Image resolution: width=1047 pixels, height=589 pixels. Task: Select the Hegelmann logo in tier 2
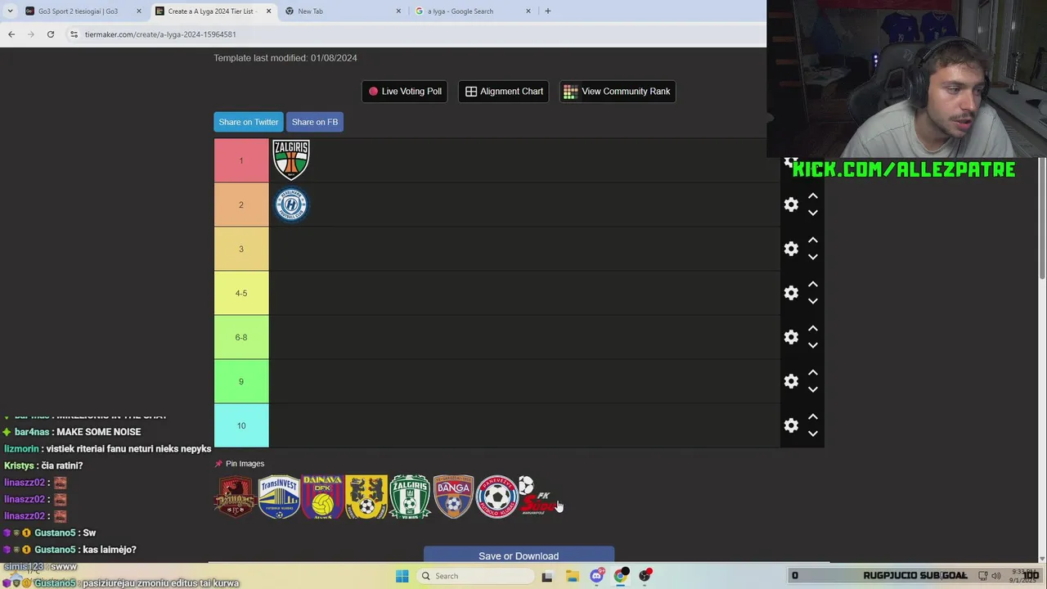[x=291, y=204]
